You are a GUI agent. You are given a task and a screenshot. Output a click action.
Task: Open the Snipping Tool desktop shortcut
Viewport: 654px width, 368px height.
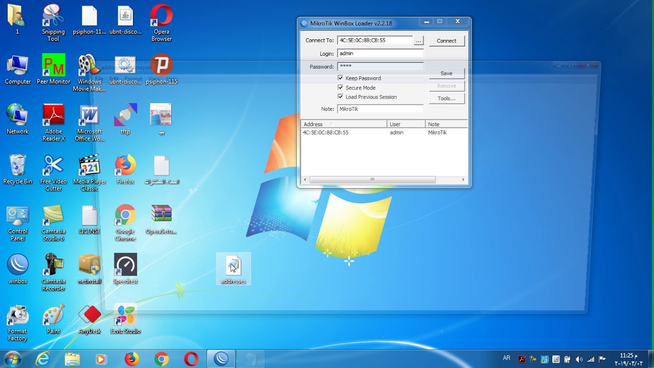pos(53,23)
